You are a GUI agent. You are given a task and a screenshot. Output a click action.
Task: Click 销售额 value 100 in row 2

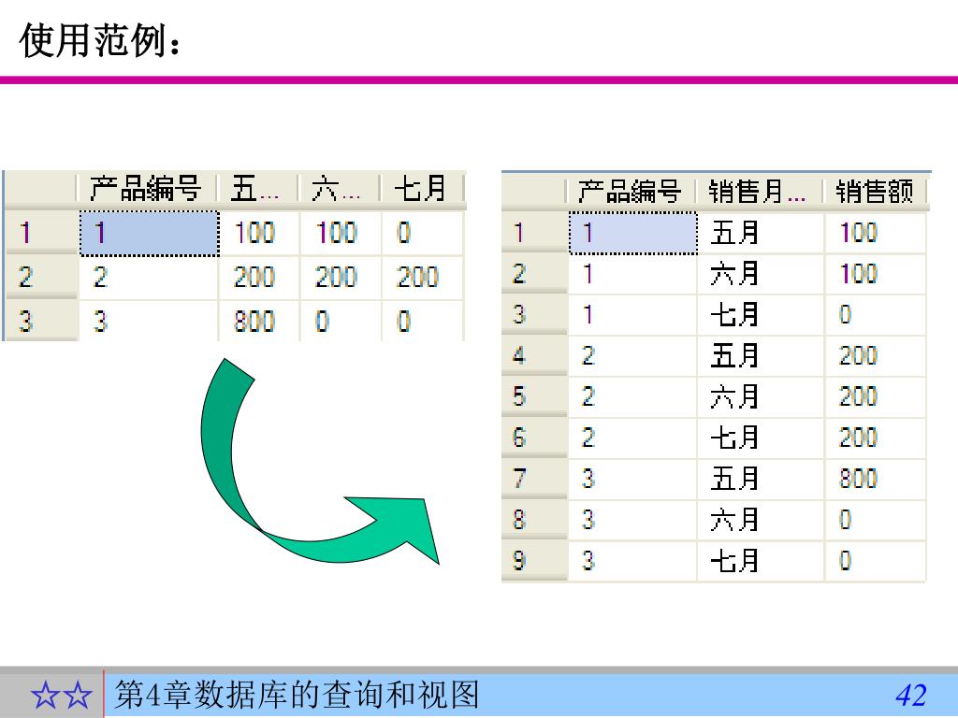(876, 274)
